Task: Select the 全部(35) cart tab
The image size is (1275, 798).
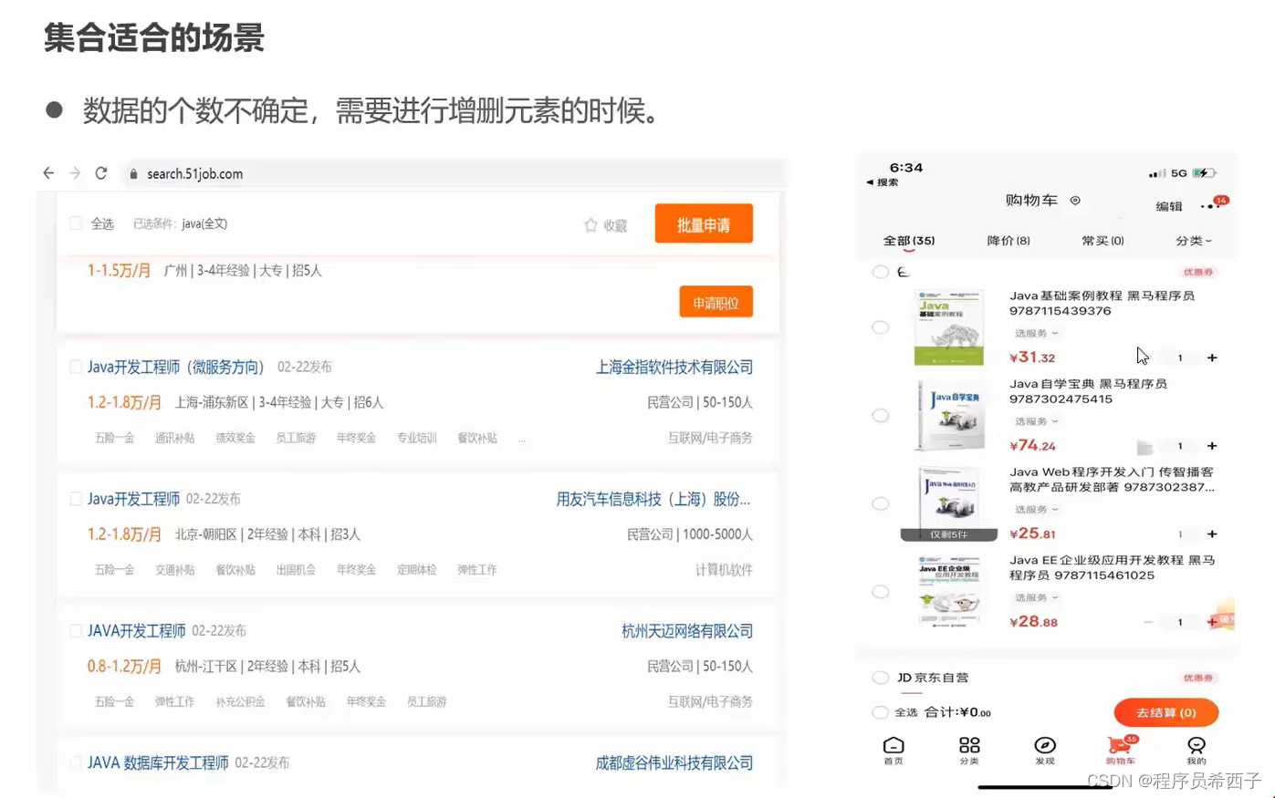Action: coord(909,241)
